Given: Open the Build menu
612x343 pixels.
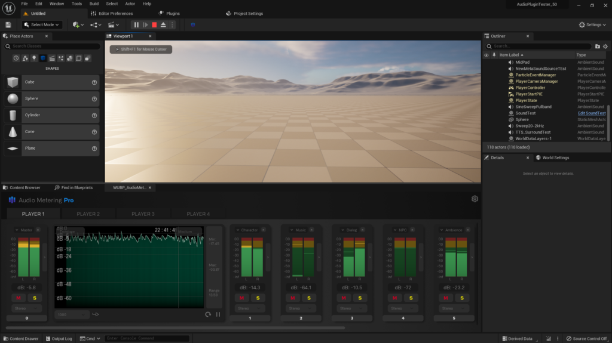Looking at the screenshot, I should 94,4.
